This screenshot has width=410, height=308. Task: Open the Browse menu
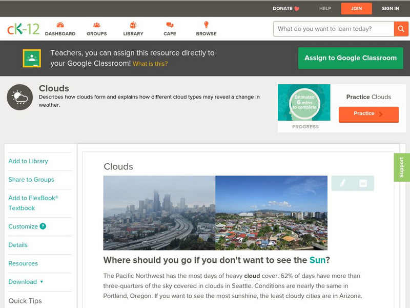206,25
